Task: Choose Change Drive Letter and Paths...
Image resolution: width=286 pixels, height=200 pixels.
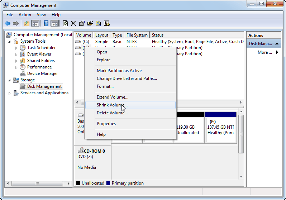Action: tap(130, 78)
